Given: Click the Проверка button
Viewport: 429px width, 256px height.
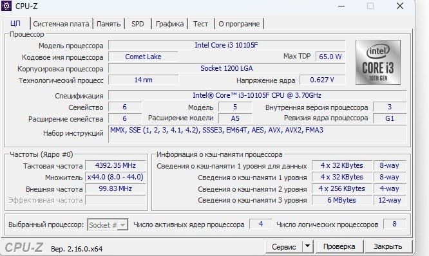Looking at the screenshot, I should click(339, 247).
